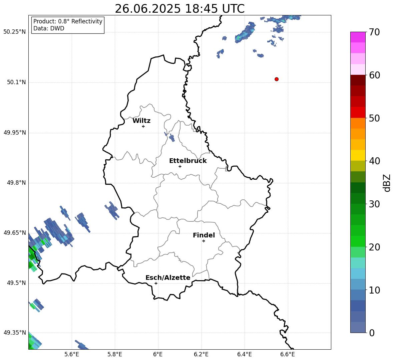Image resolution: width=395 pixels, height=361 pixels.
Task: Click the 40 colorbar tick label
Action: tap(374, 161)
